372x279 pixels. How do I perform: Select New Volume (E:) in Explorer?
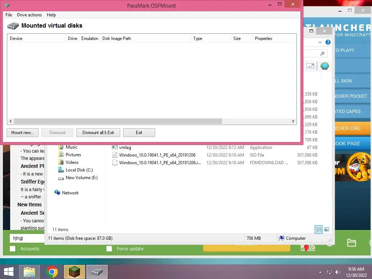pos(82,177)
